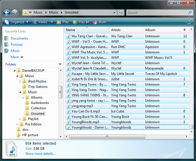Select the HP picture folder
Viewport: 196px width, 161px height.
pyautogui.click(x=30, y=135)
